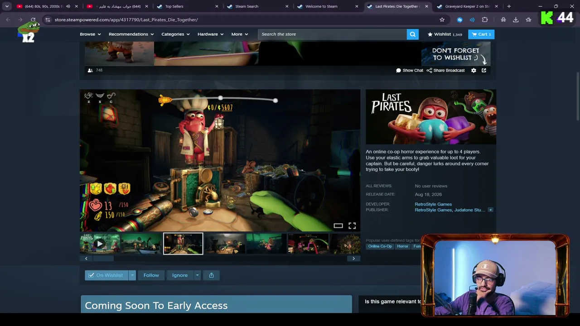580x326 pixels.
Task: Select the pirate boat screenshot thumbnail
Action: 141,244
